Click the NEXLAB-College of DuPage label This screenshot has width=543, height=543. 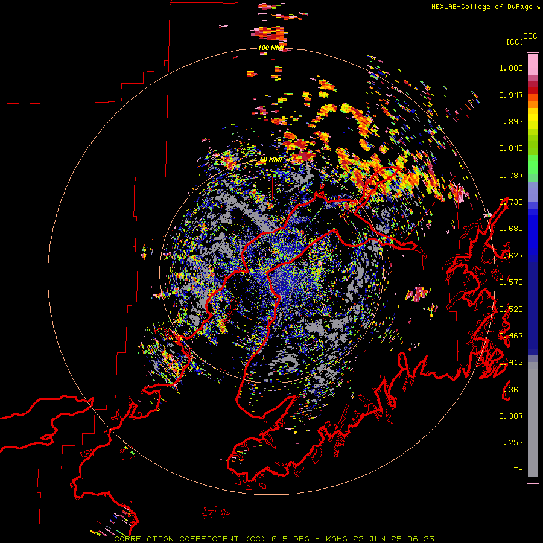(x=482, y=7)
